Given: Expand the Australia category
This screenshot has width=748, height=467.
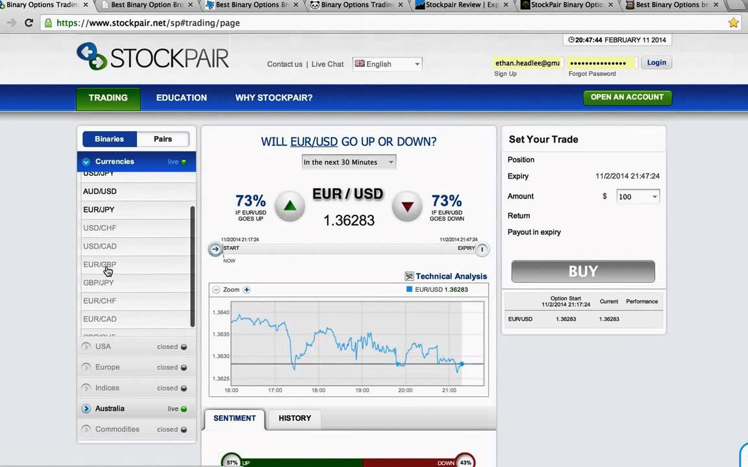Looking at the screenshot, I should 136,409.
